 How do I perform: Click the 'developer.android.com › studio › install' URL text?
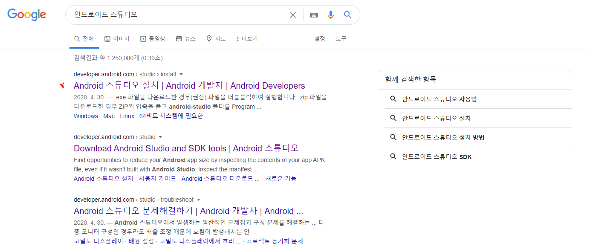(x=125, y=74)
